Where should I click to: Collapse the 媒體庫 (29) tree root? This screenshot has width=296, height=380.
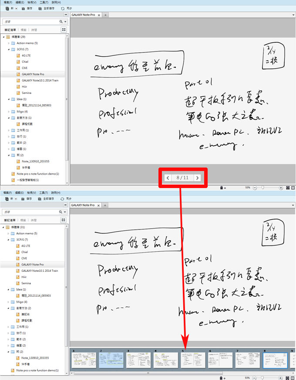pyautogui.click(x=4, y=37)
